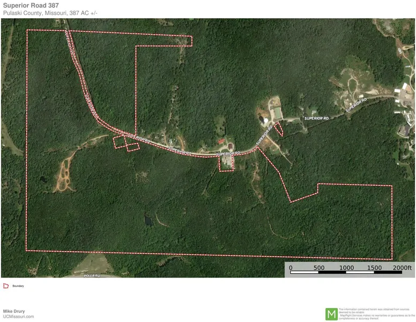This screenshot has width=416, height=322.
Task: Click the dark pond inside the property
Action: [x=147, y=220]
